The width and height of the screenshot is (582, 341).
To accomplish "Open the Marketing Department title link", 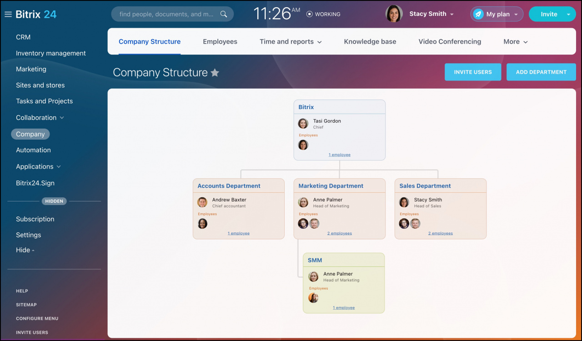I will click(x=331, y=186).
